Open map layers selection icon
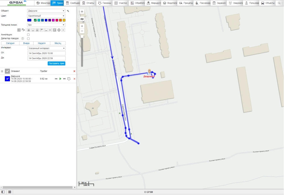 click(82, 19)
